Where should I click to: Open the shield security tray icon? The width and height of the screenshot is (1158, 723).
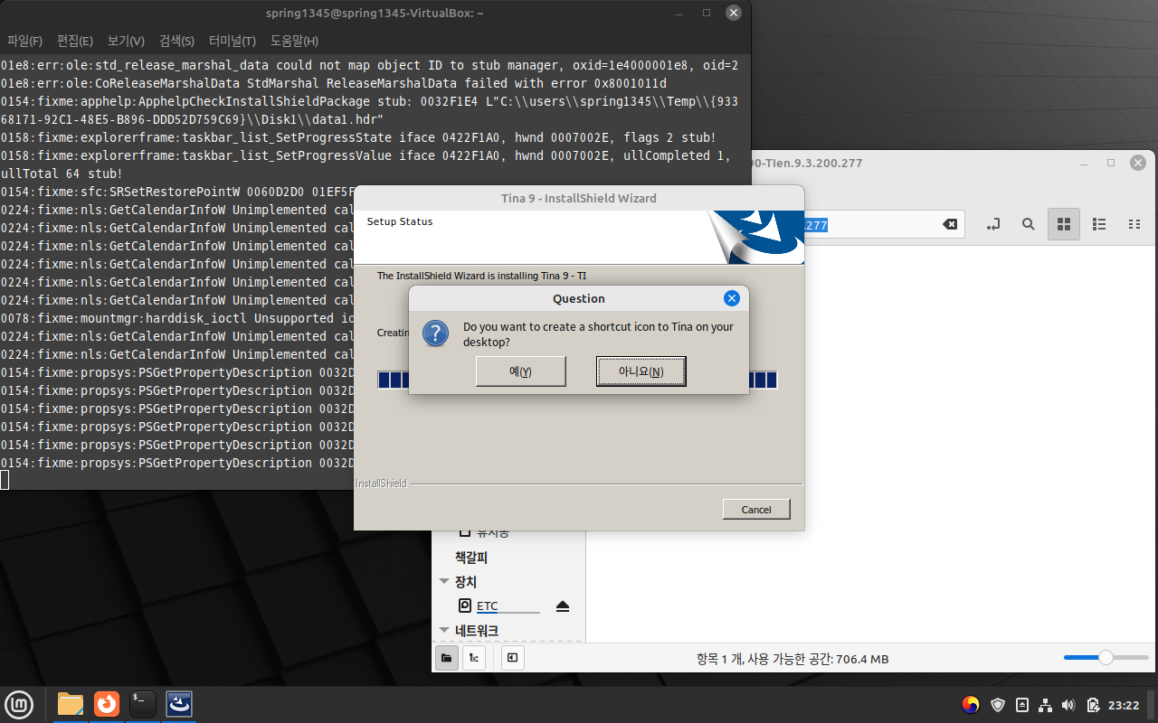998,705
